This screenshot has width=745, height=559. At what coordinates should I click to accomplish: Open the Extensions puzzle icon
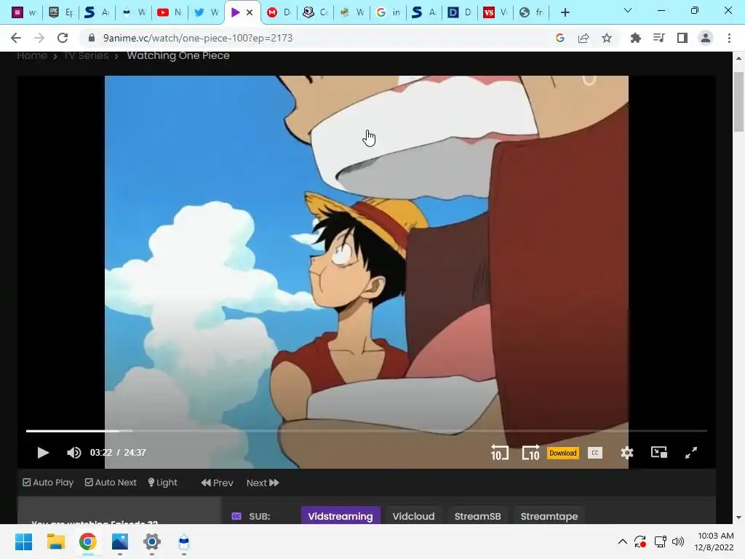(x=635, y=38)
